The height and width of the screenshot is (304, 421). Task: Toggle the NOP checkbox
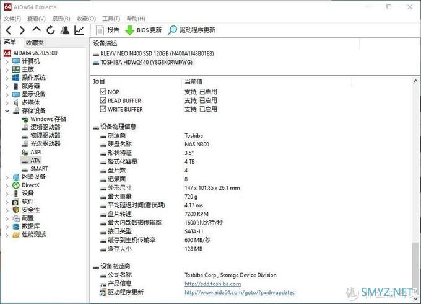(103, 91)
